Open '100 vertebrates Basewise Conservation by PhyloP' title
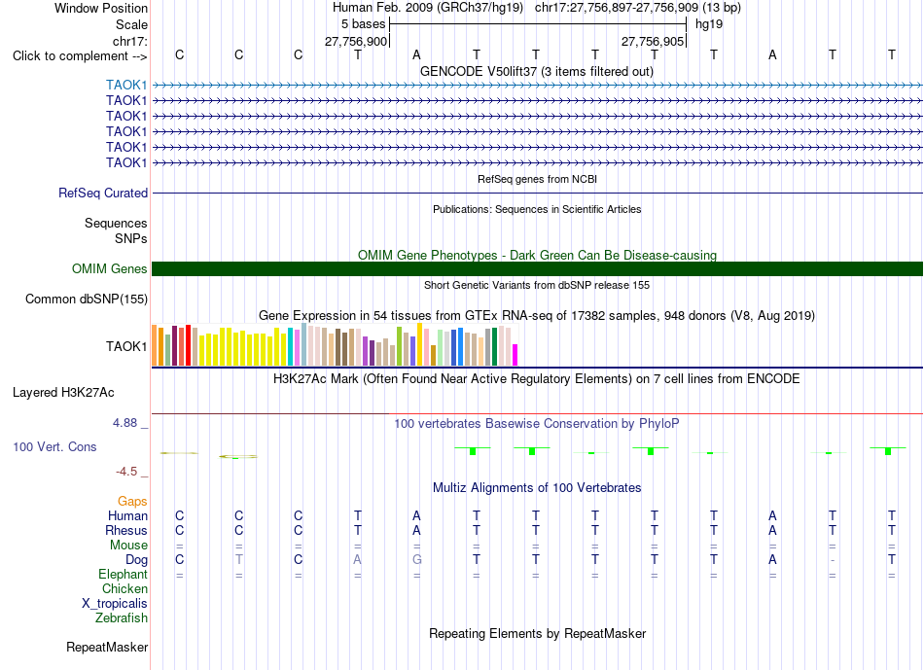The image size is (924, 670). [537, 424]
